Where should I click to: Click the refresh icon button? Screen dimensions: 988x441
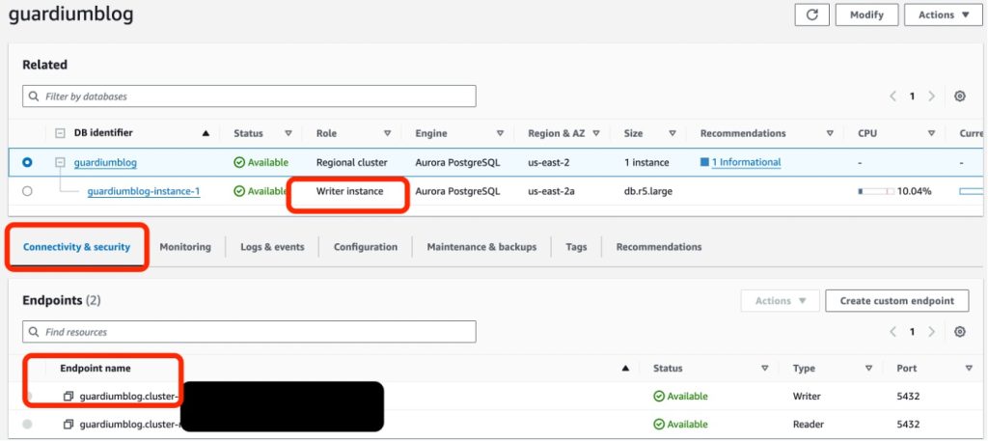point(811,14)
